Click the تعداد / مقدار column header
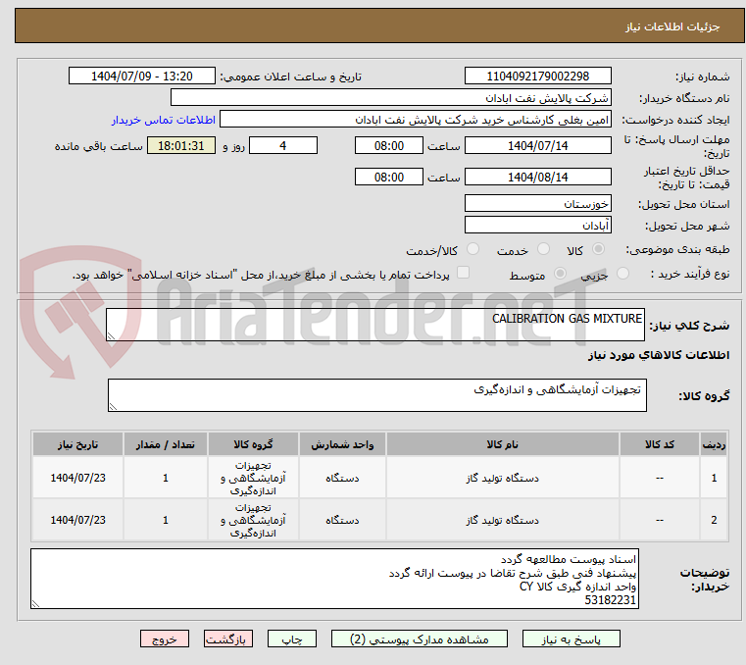The width and height of the screenshot is (746, 665). coord(165,444)
